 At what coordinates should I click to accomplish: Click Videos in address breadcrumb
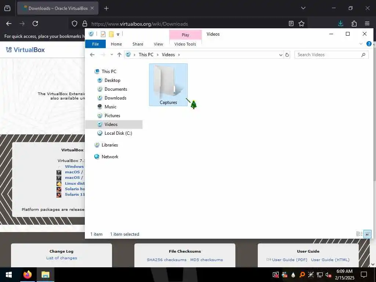(168, 55)
